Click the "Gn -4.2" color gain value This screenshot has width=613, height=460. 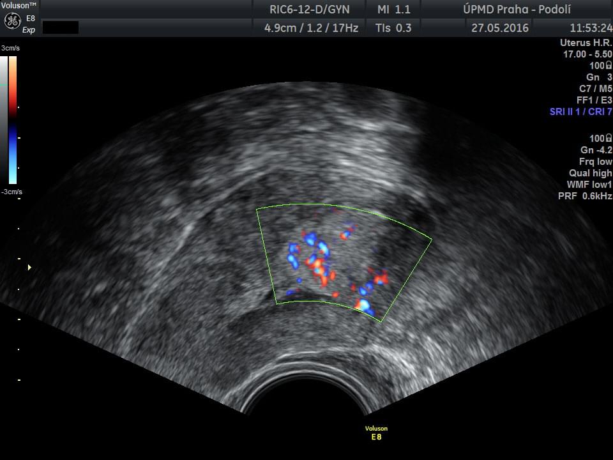[x=596, y=149]
